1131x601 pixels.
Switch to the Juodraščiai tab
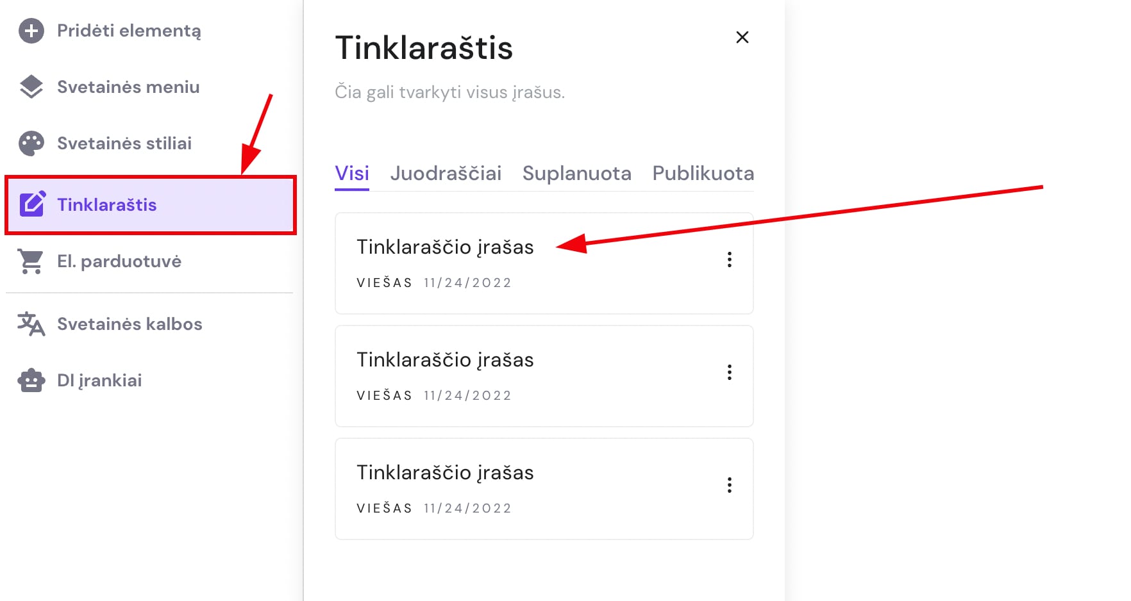[x=446, y=173]
